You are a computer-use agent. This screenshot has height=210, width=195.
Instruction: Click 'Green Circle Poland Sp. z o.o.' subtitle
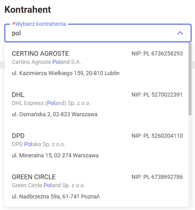(x=48, y=185)
